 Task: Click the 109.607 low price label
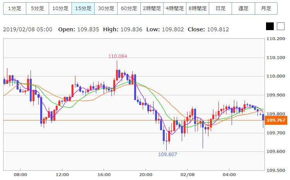167,154
